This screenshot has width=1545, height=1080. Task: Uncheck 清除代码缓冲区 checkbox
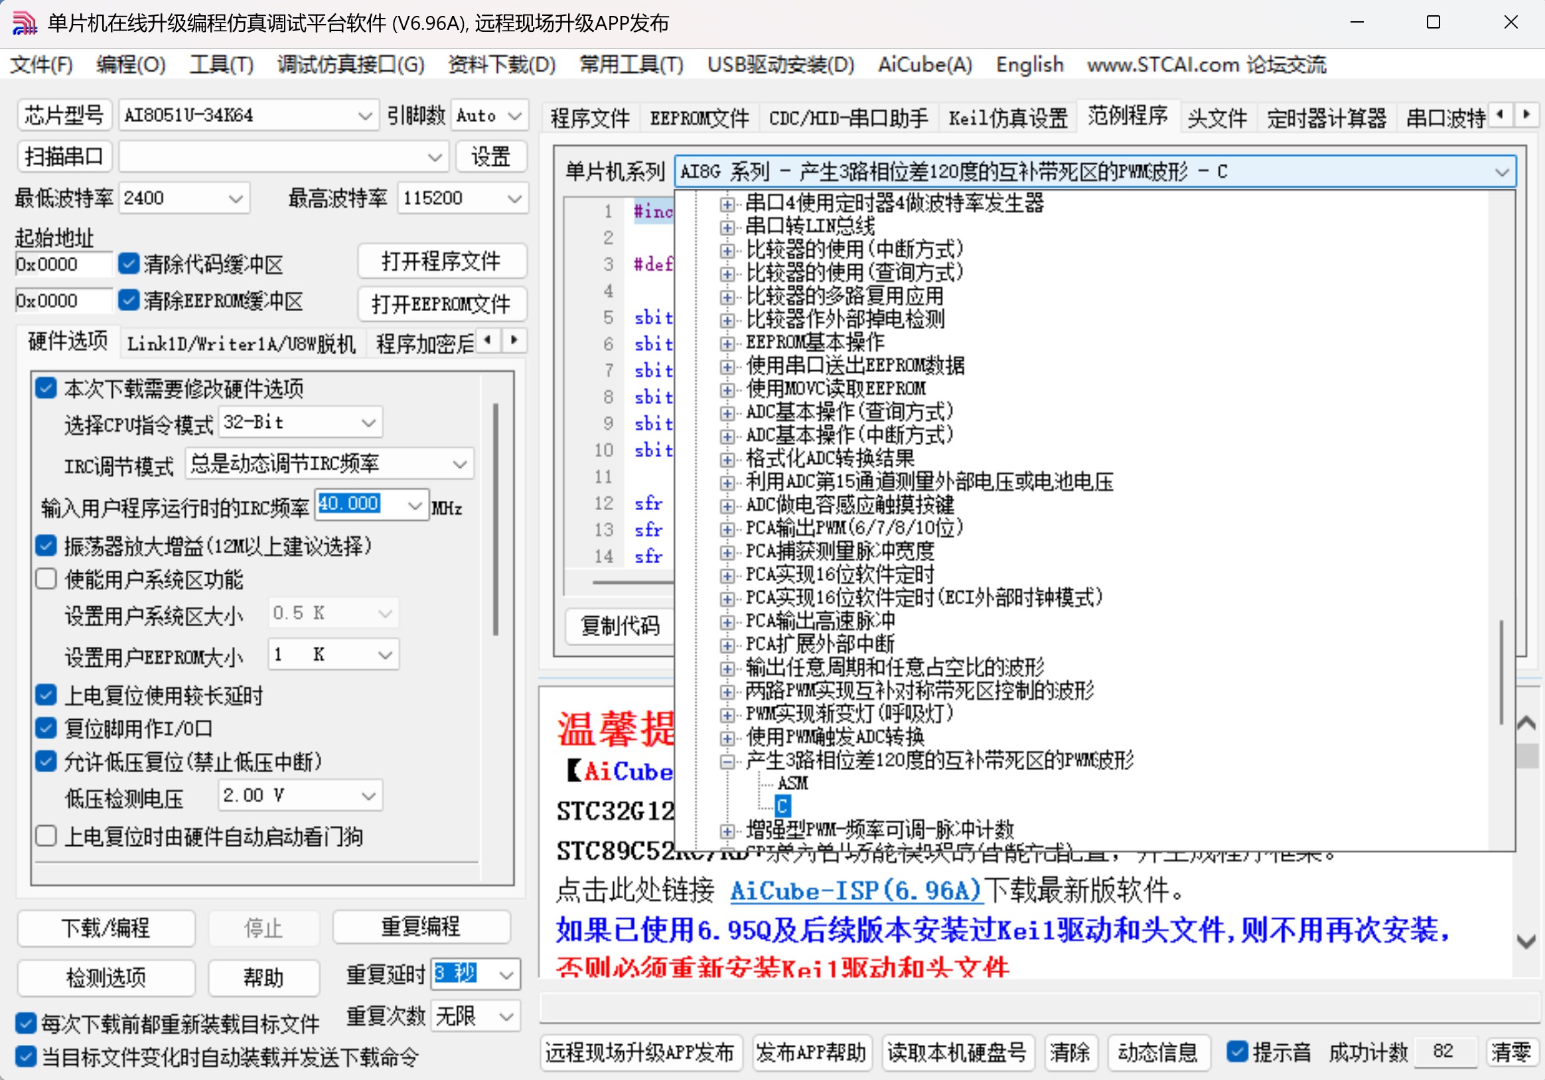[129, 263]
